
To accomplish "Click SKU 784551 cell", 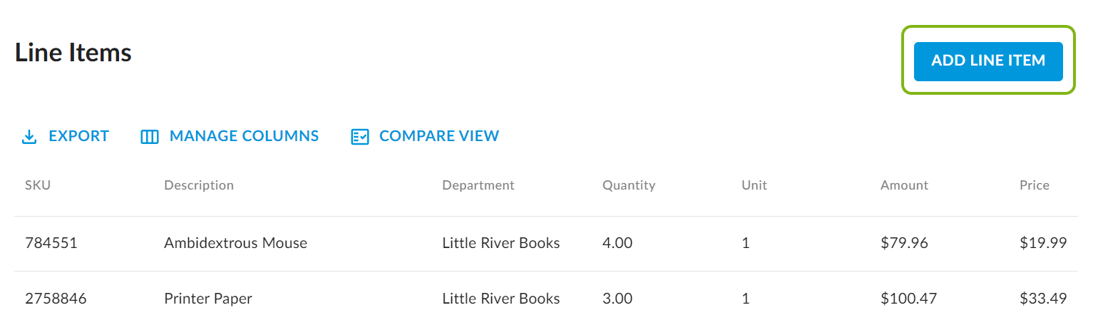I will coord(51,244).
